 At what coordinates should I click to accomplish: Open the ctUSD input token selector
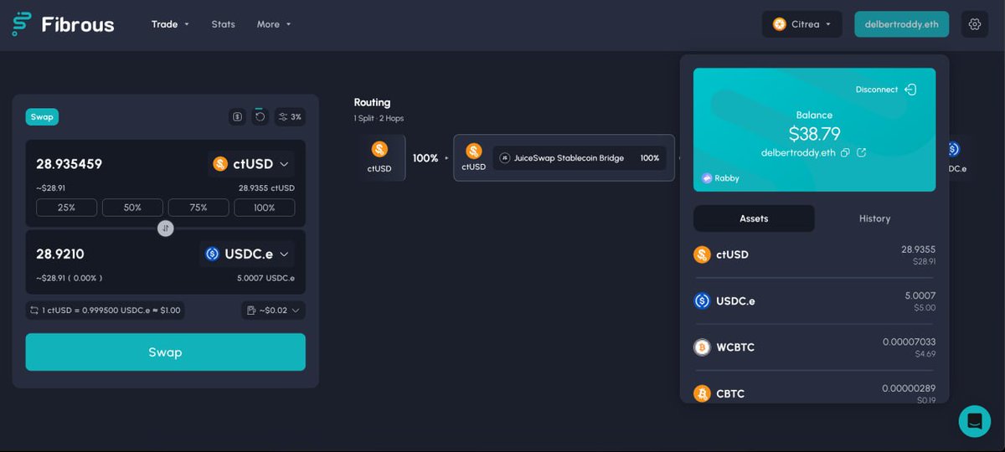[250, 164]
